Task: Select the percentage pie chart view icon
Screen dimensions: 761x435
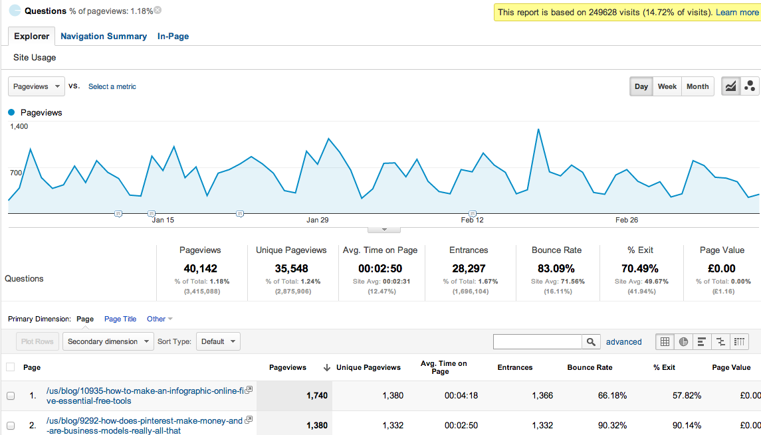Action: coord(683,342)
